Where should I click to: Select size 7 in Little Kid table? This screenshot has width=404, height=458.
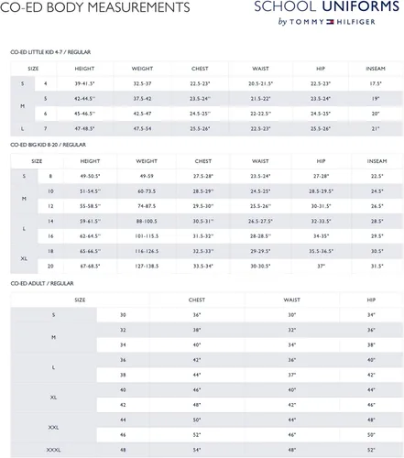coord(45,129)
